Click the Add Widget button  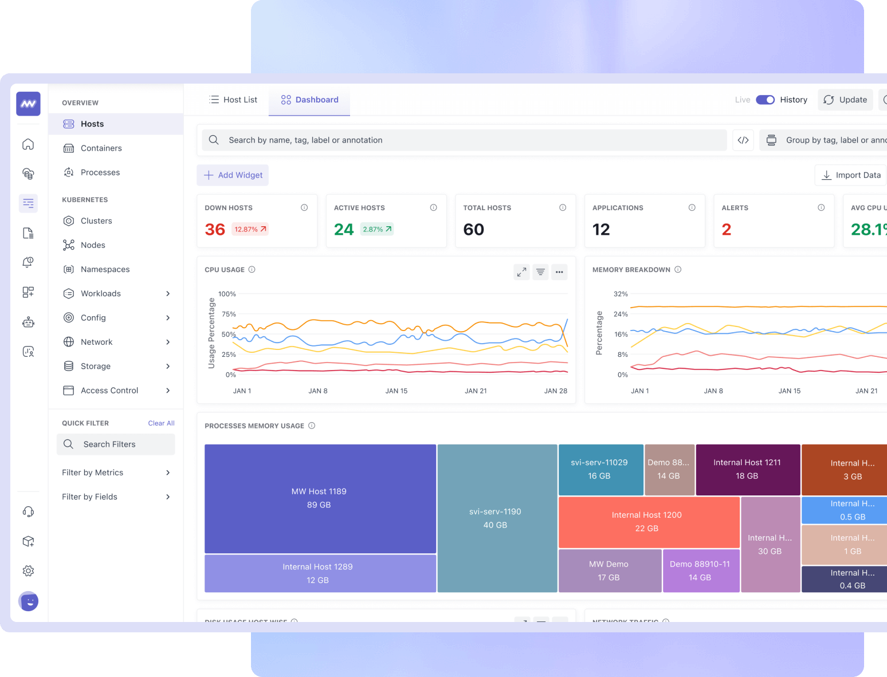tap(233, 175)
